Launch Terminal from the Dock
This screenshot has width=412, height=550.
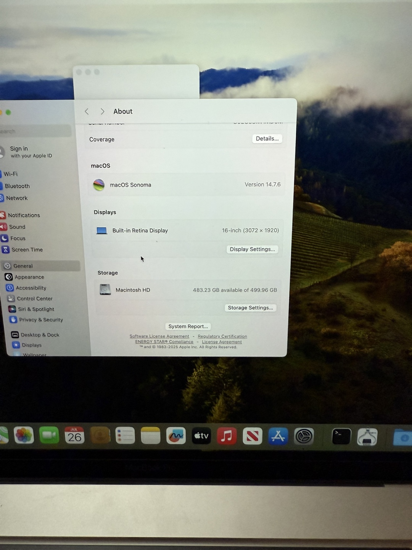(x=341, y=437)
